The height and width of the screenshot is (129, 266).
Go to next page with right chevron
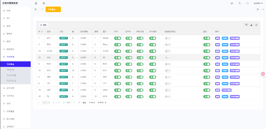pos(64,103)
